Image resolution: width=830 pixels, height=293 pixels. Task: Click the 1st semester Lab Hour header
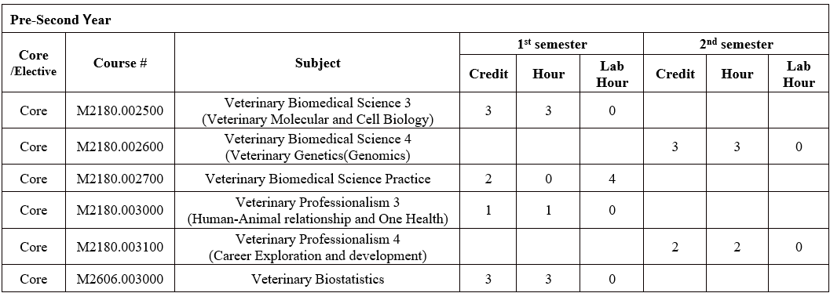(x=612, y=74)
